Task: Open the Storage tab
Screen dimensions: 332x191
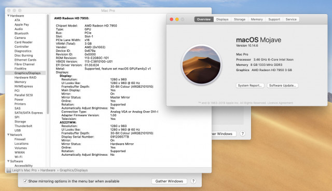Action: (240, 19)
